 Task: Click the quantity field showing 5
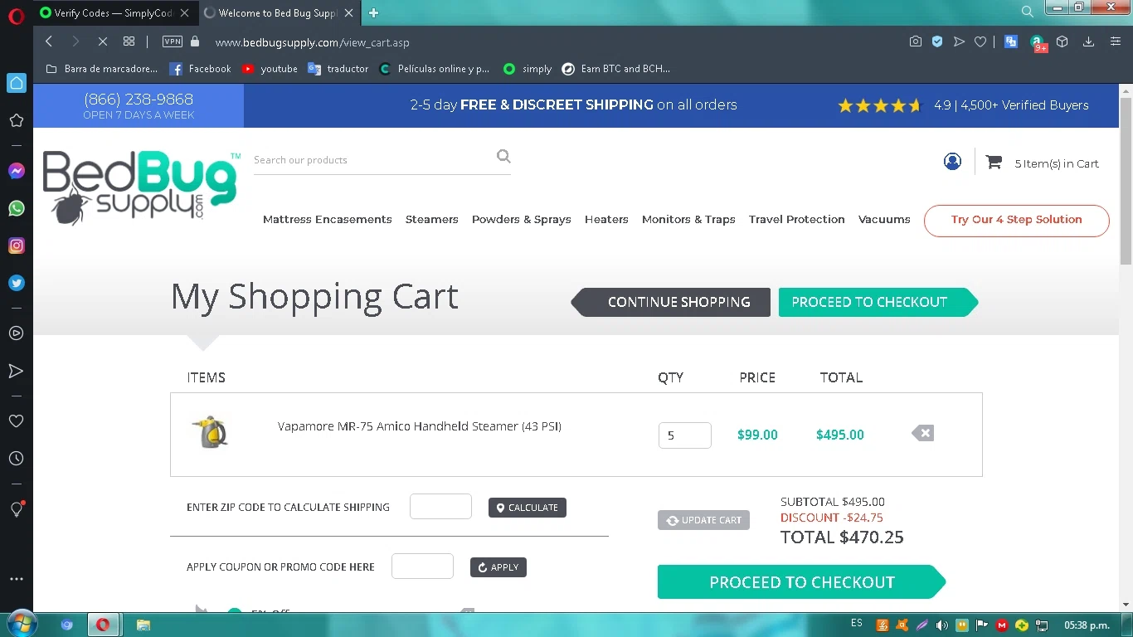[x=685, y=435]
